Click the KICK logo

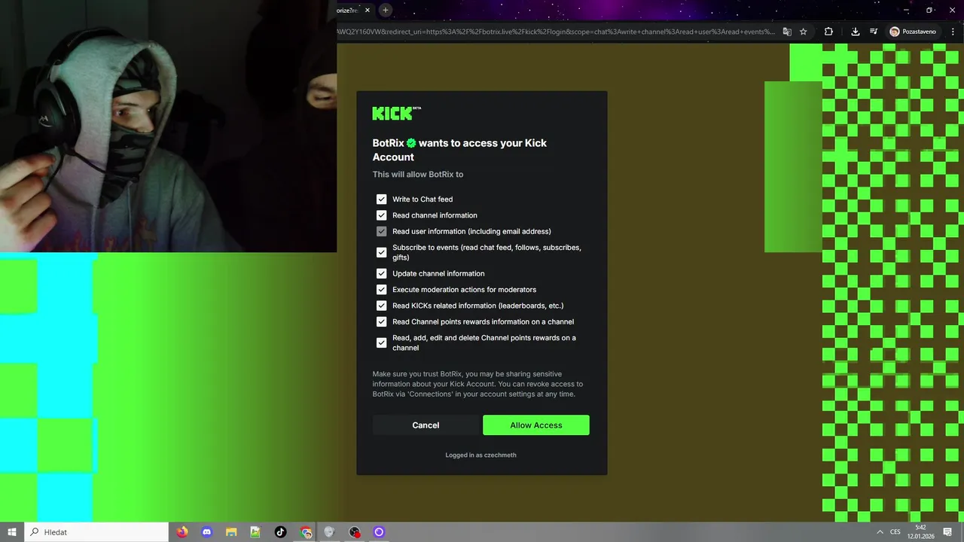pyautogui.click(x=396, y=113)
